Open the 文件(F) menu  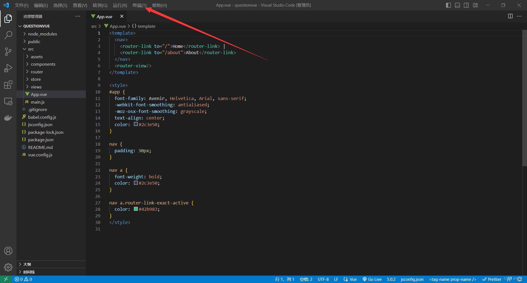(x=21, y=5)
